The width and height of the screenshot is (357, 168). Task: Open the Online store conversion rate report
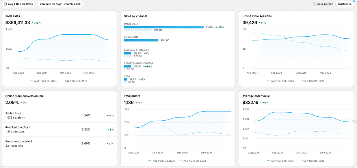click(24, 96)
